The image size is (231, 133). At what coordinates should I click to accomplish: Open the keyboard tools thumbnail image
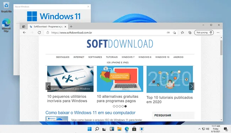pos(70,79)
